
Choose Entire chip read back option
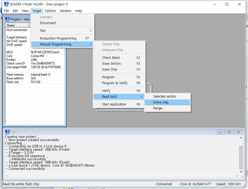[x=168, y=102]
